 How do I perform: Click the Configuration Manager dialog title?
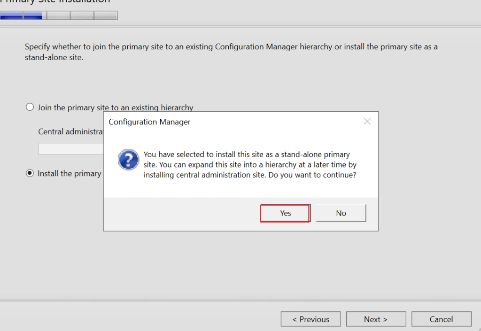pos(149,122)
